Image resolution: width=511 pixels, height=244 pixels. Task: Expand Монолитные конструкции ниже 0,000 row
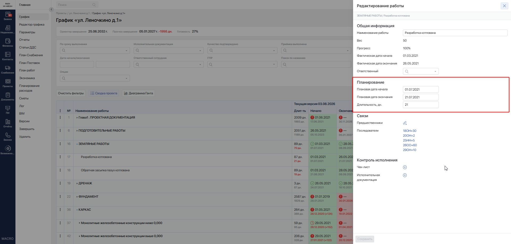79,223
